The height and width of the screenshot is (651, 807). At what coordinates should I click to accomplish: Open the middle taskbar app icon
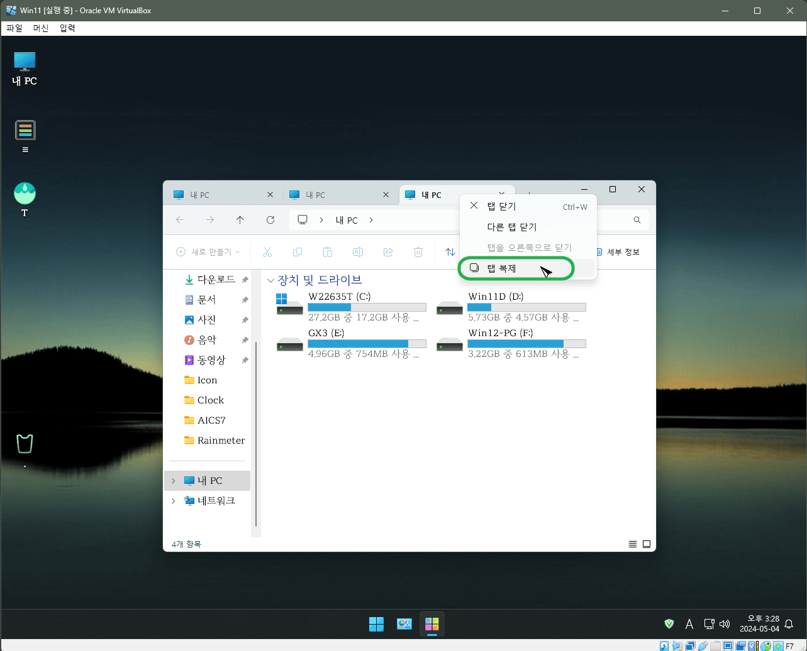click(404, 624)
